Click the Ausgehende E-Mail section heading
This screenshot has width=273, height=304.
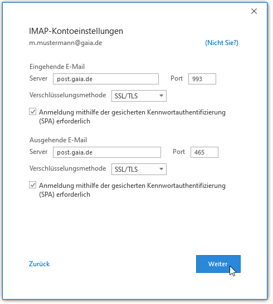[58, 140]
